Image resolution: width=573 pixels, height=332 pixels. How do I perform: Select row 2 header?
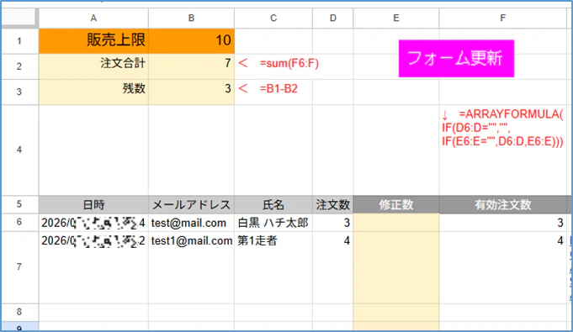pos(19,66)
